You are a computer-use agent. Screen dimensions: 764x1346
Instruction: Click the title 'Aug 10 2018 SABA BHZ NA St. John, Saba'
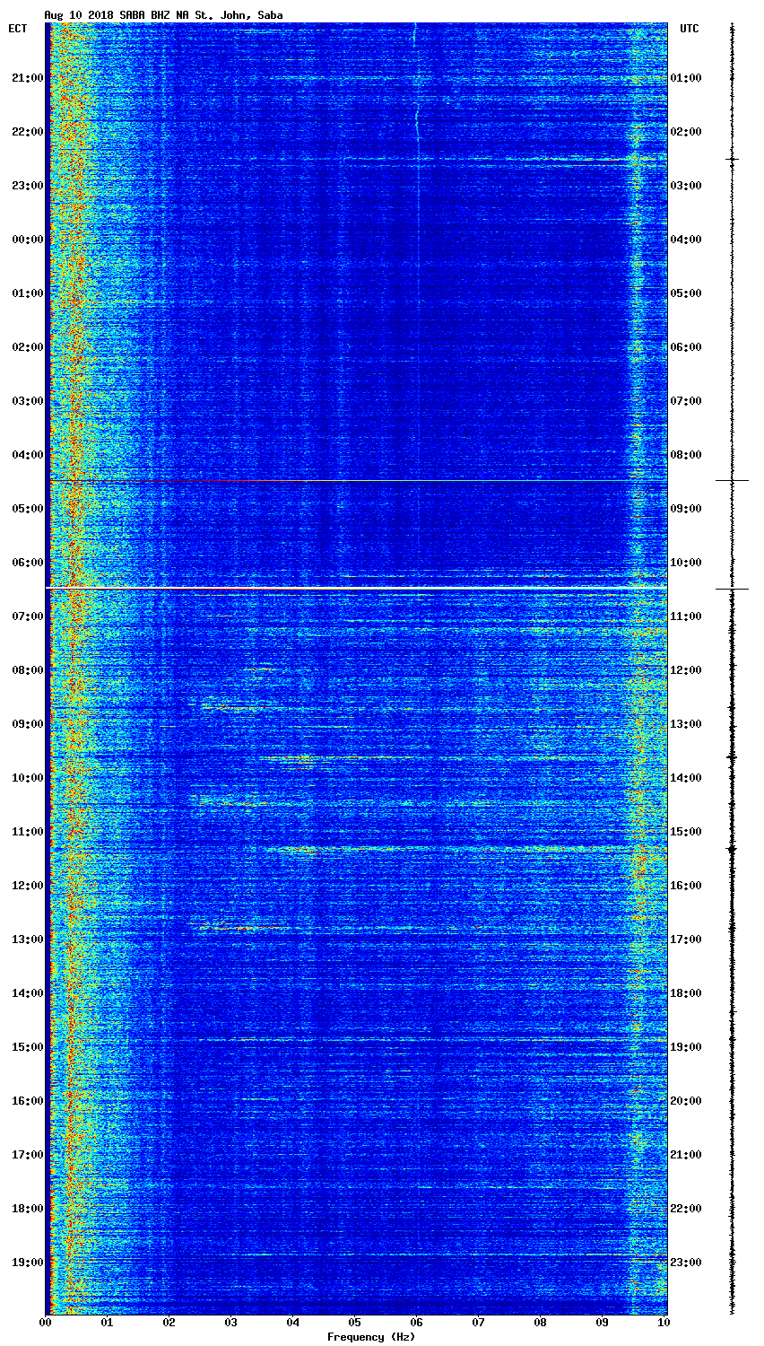[x=163, y=15]
